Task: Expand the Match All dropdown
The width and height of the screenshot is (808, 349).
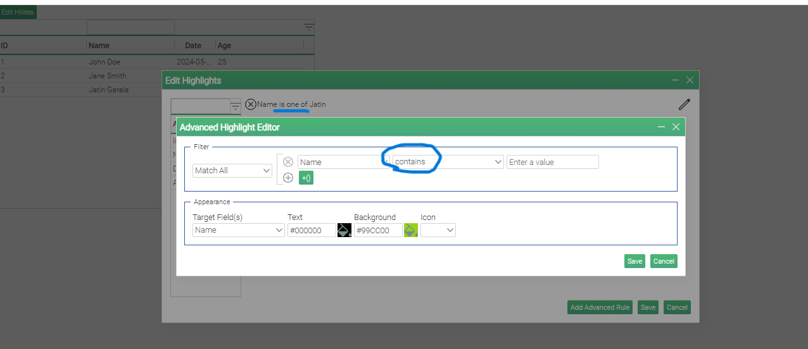Action: 232,171
